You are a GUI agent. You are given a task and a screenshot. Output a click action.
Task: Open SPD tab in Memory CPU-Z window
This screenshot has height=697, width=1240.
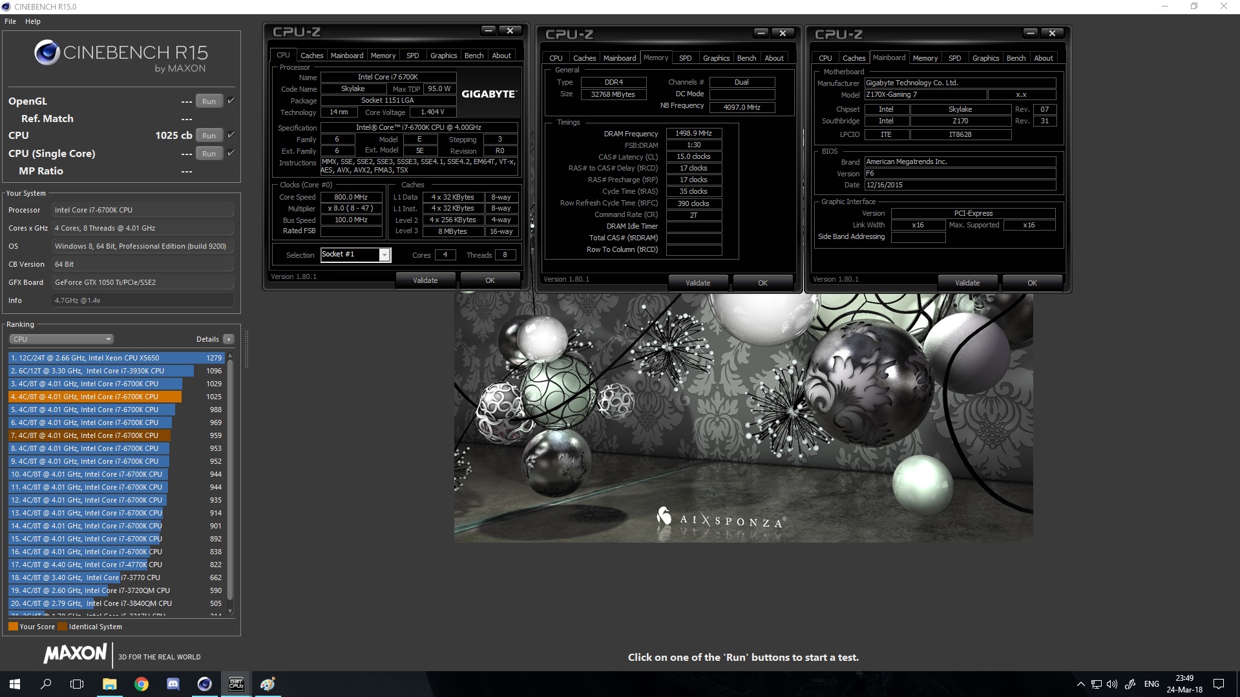pos(686,58)
